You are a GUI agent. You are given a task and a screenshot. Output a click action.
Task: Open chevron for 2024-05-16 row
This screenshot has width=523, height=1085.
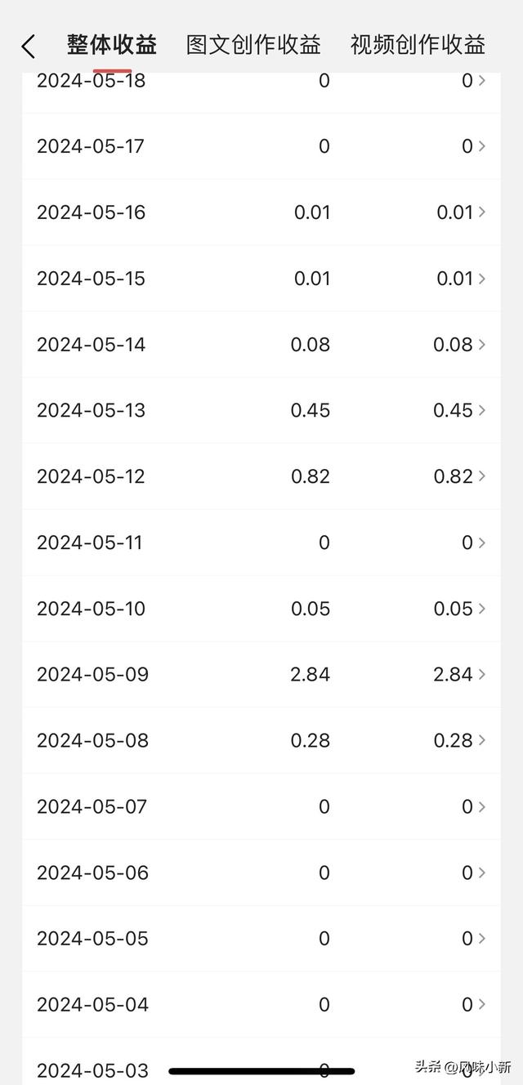(x=482, y=212)
